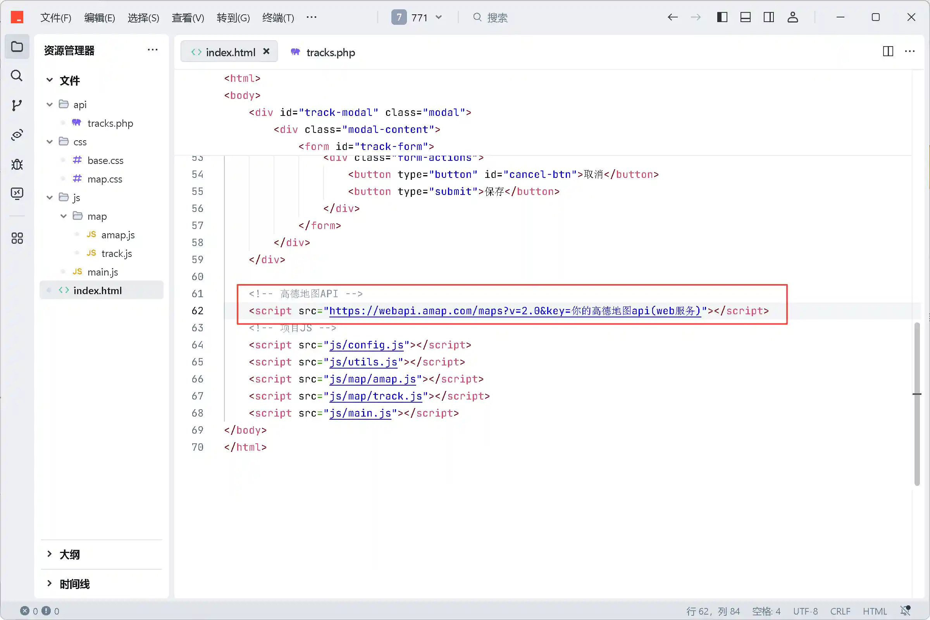Follow the js/config.js link
The height and width of the screenshot is (620, 930).
[366, 345]
